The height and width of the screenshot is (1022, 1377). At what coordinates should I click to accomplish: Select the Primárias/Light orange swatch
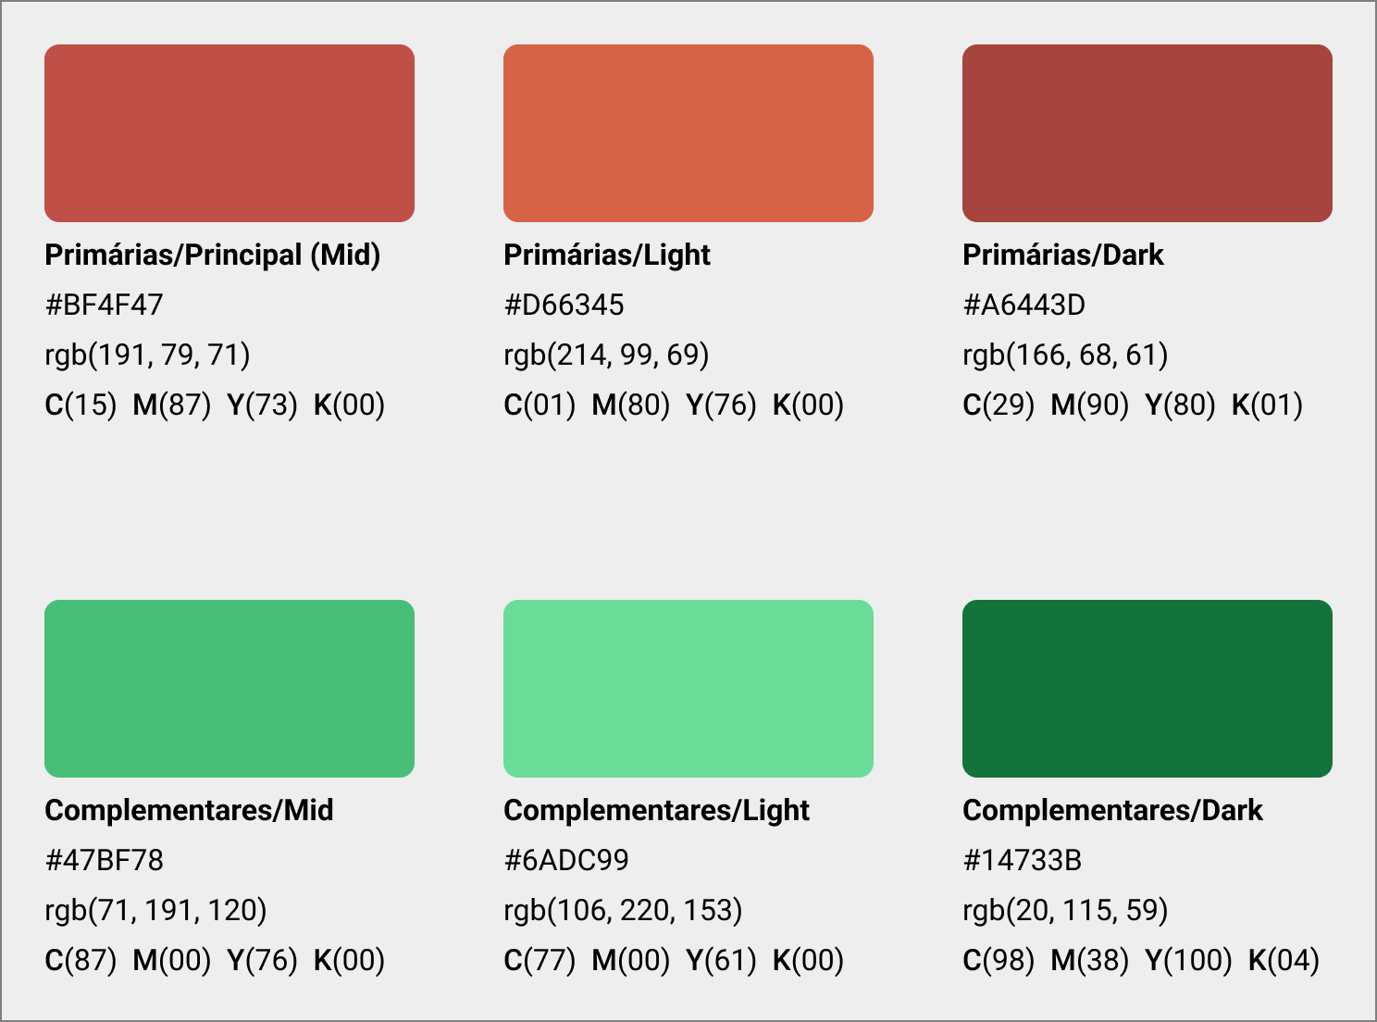coord(688,133)
